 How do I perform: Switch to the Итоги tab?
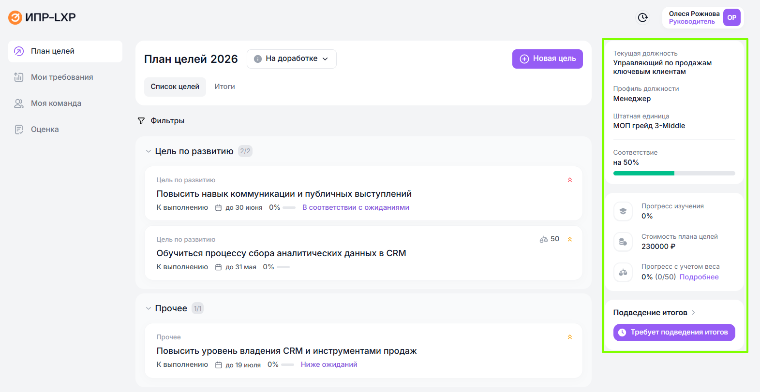tap(224, 87)
